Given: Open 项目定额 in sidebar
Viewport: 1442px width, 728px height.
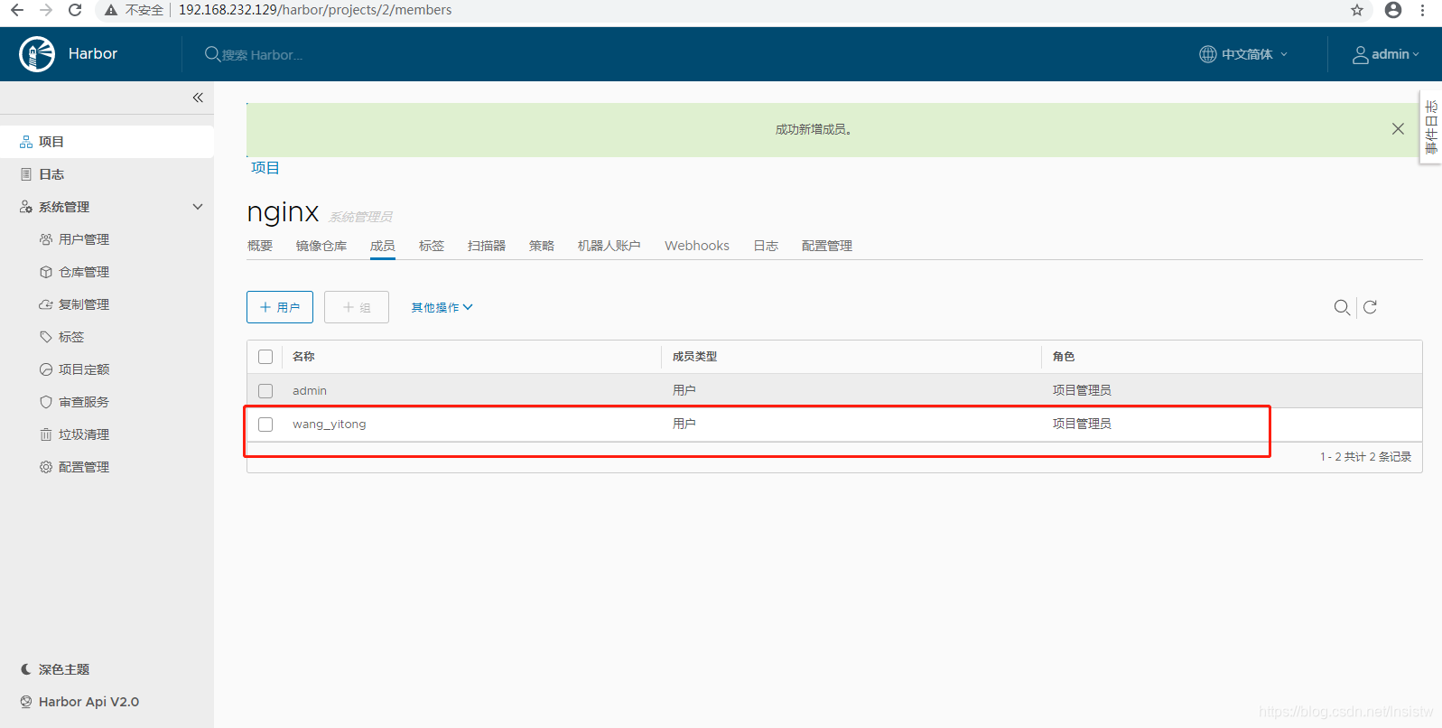Looking at the screenshot, I should tap(83, 369).
